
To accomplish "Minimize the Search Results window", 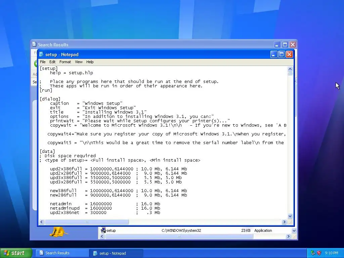I will coord(277,45).
